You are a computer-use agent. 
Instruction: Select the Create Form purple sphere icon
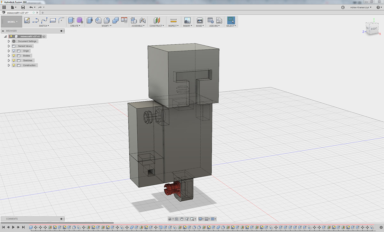pos(79,20)
